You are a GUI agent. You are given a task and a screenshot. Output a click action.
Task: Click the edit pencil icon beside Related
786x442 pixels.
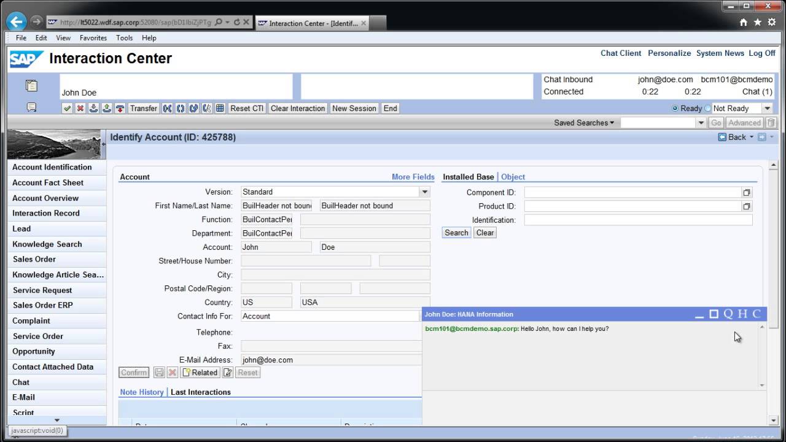click(x=228, y=373)
